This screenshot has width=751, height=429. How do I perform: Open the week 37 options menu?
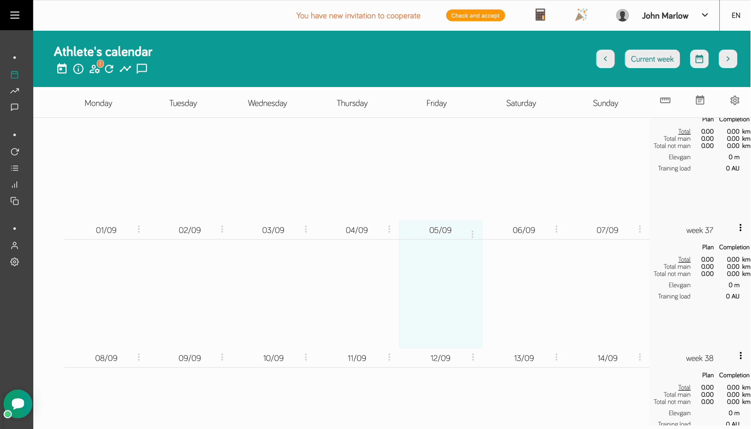[740, 228]
